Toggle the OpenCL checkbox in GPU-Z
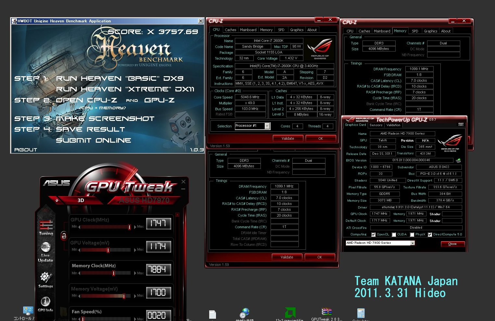The height and width of the screenshot is (321, 495). click(374, 234)
